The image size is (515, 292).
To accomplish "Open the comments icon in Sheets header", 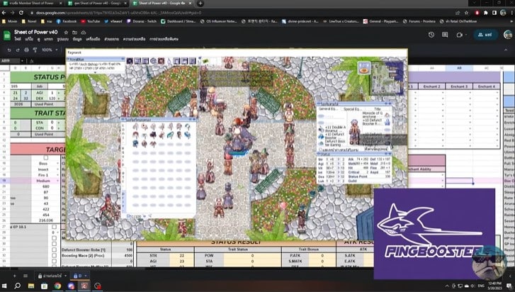I will tap(445, 35).
